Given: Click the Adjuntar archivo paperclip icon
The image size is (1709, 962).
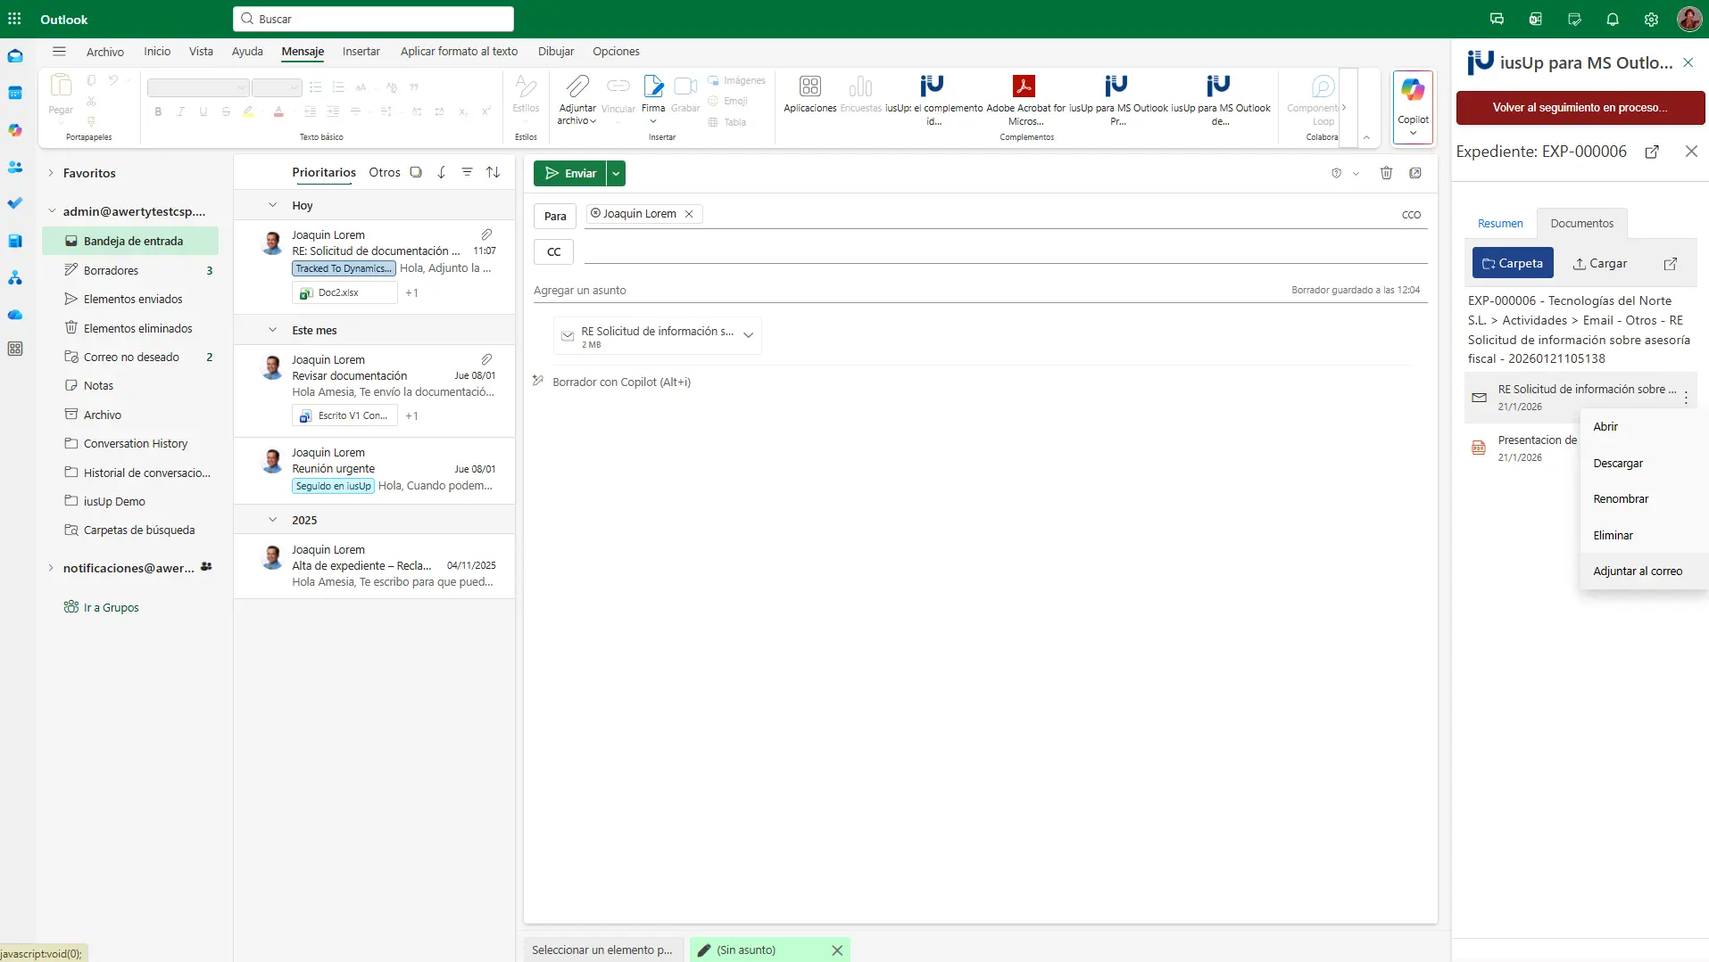Looking at the screenshot, I should (x=577, y=87).
